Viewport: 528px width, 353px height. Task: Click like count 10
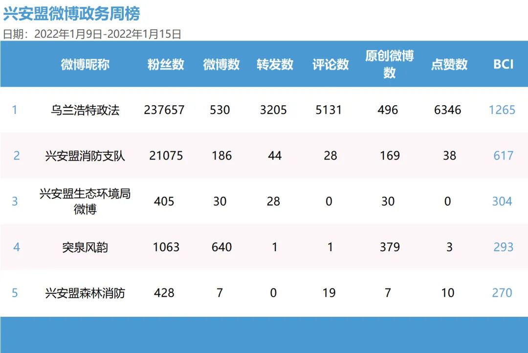(x=447, y=293)
